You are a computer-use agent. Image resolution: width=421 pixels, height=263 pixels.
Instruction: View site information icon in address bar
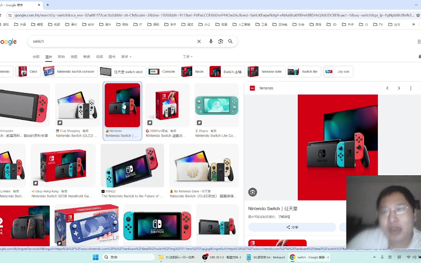(x=10, y=15)
